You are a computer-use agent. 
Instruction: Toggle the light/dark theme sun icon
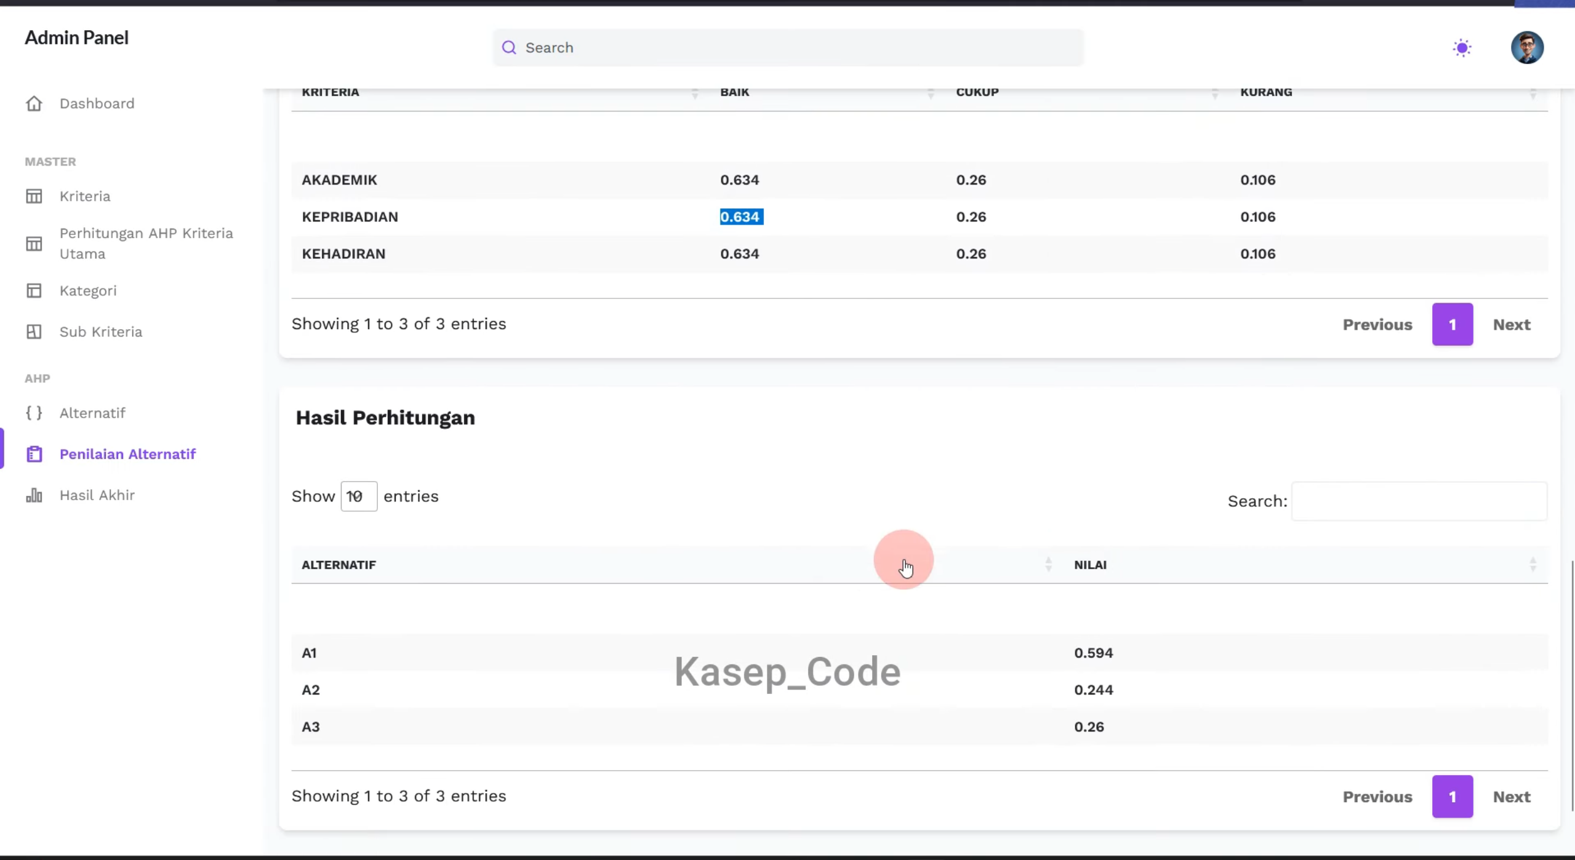[1462, 47]
